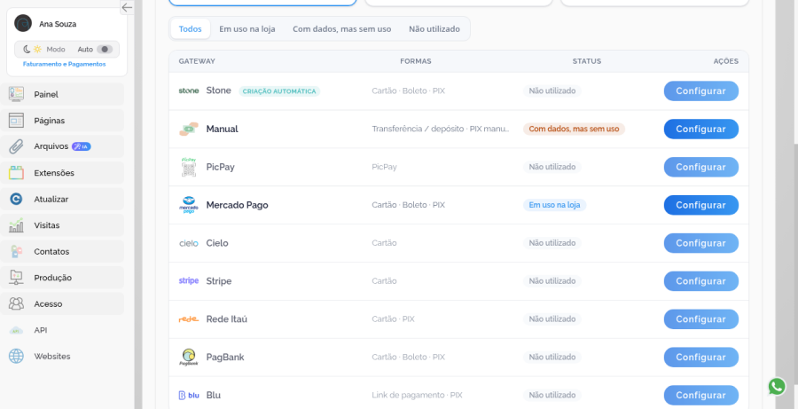Filter by Não utilizado tab

pos(434,29)
